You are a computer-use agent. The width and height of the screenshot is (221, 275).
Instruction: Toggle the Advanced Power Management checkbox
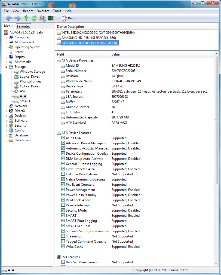(63, 143)
